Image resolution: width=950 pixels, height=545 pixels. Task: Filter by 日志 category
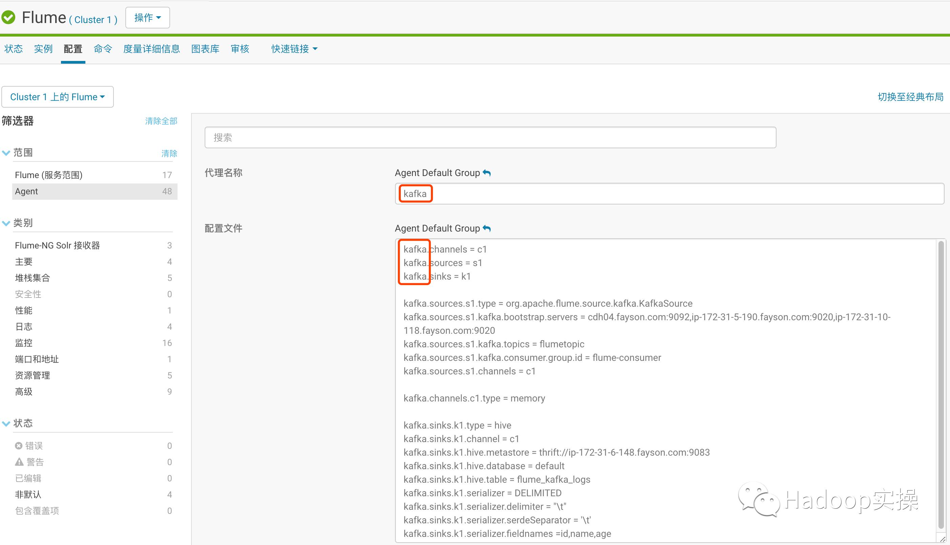95,326
